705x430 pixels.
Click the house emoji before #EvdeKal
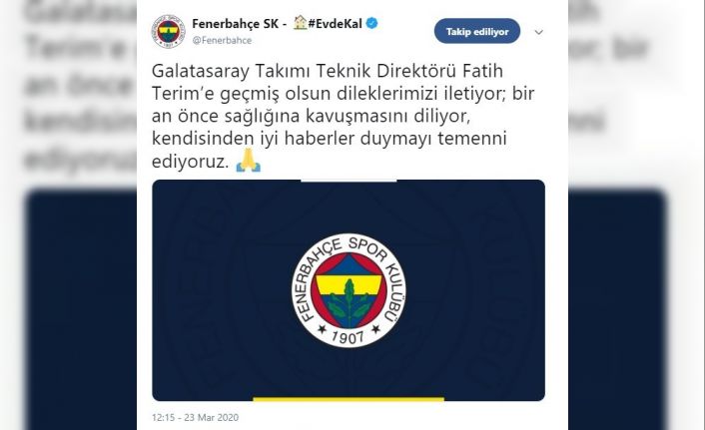(300, 23)
